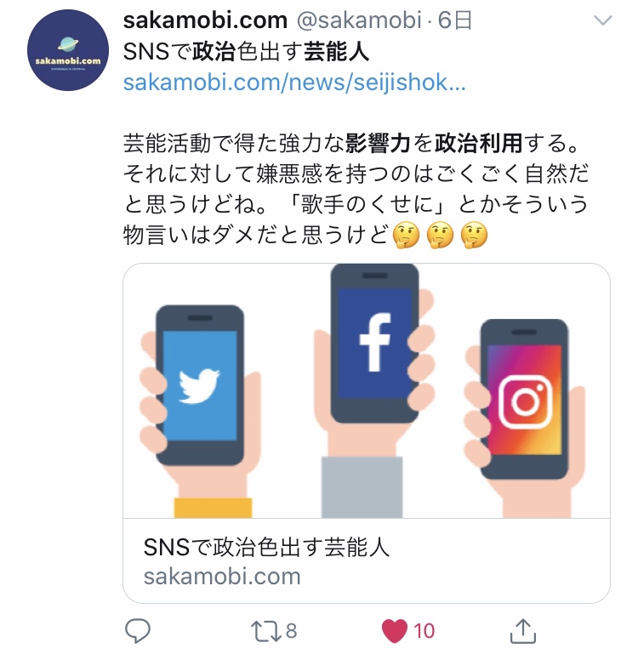Open card title SNSで政治色出す芸能人

266,547
